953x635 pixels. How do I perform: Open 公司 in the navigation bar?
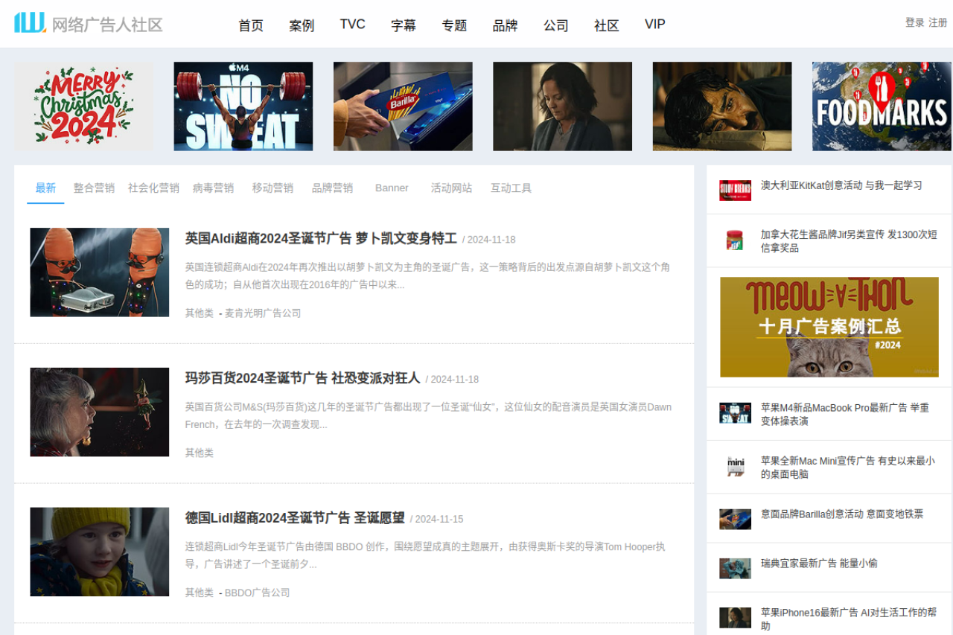(x=556, y=25)
